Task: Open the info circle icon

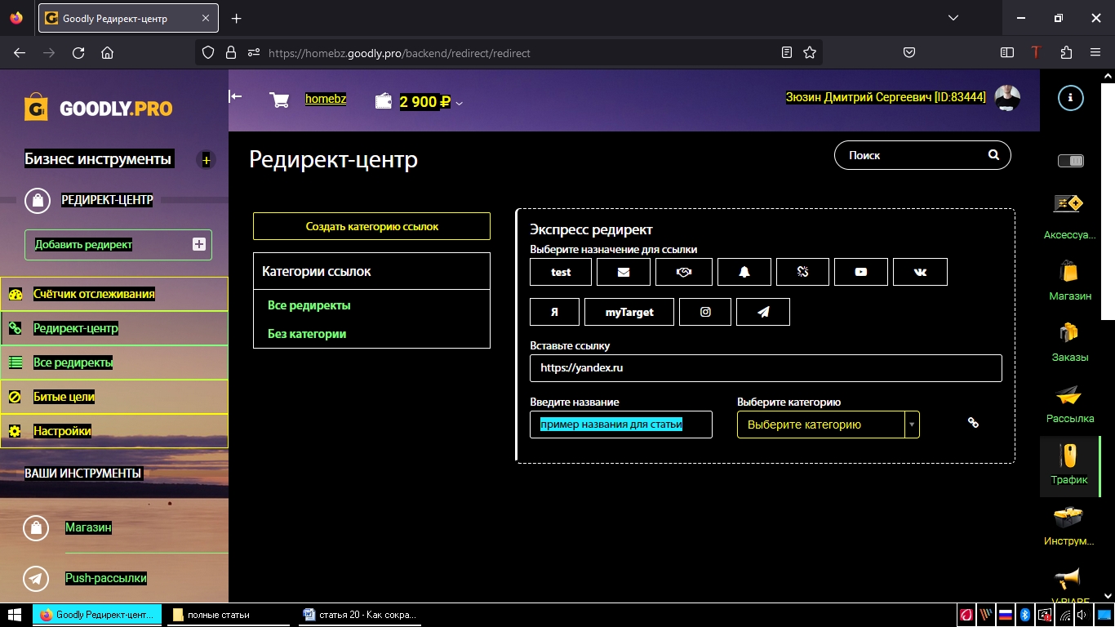Action: [x=1070, y=98]
